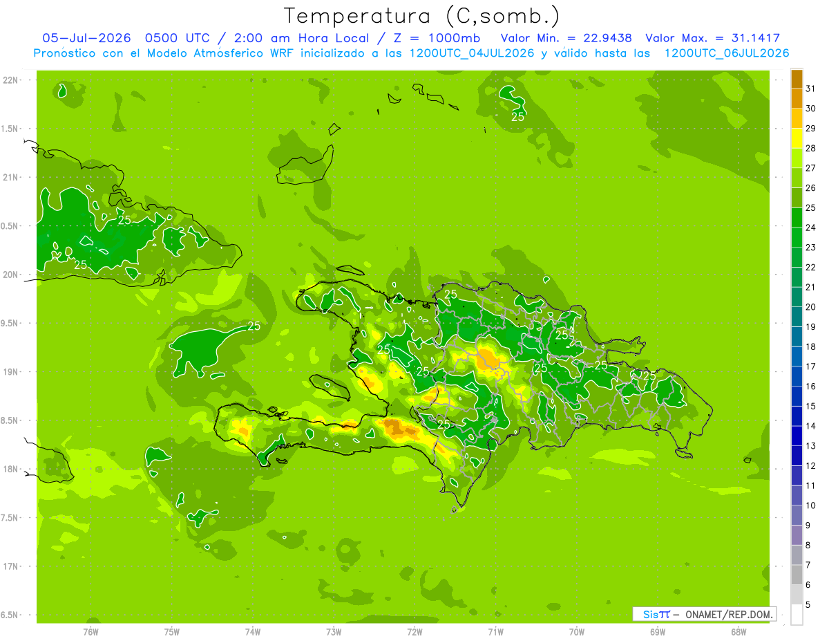Pick the gray legend swatch between 6 and 7

tap(797, 575)
